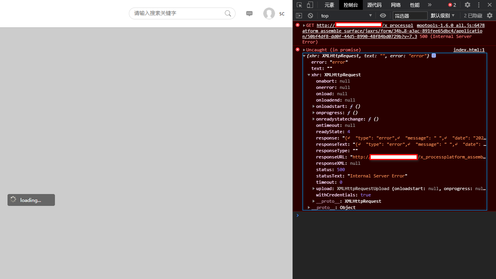The image size is (496, 279).
Task: Expand the onreadystatechange function entry
Action: click(x=314, y=119)
